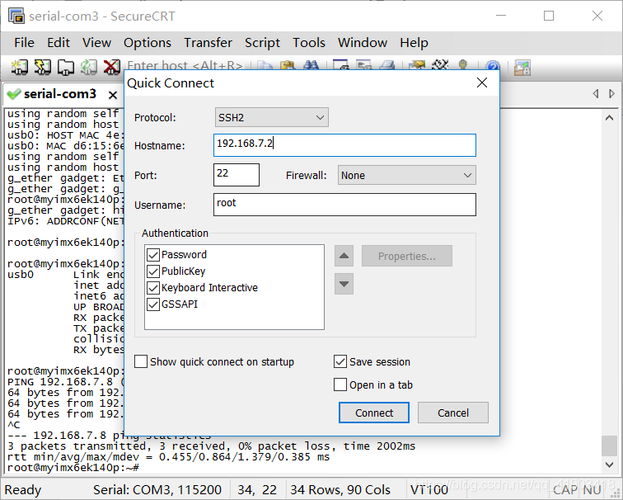Click the Connect button
The width and height of the screenshot is (623, 500).
374,413
